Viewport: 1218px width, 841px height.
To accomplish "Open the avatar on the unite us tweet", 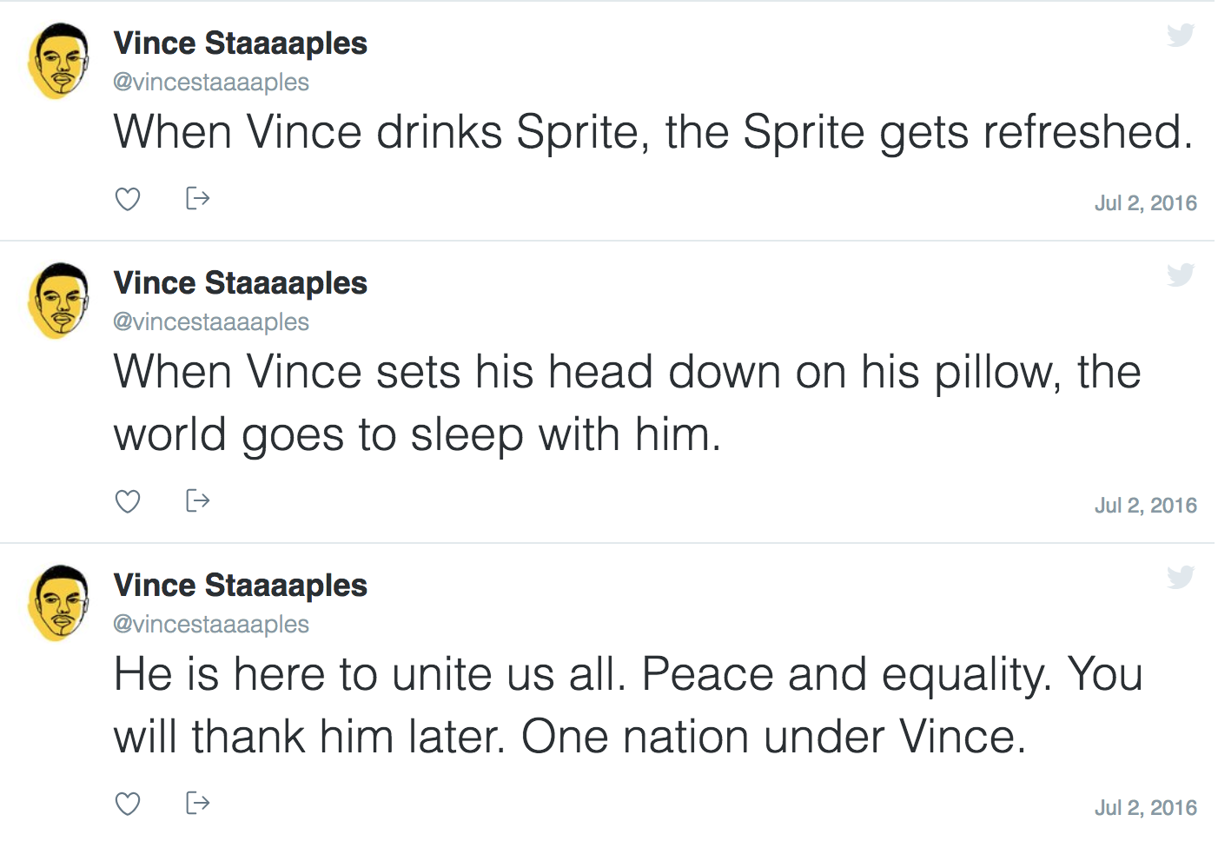I will 59,603.
